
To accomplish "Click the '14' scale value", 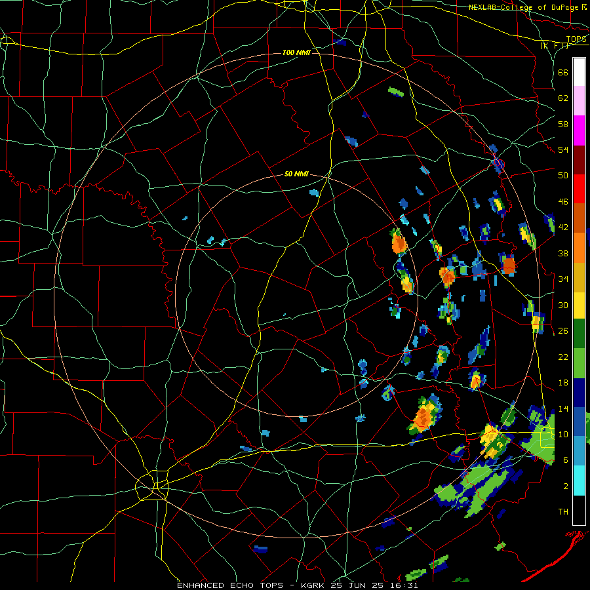I will coord(563,408).
